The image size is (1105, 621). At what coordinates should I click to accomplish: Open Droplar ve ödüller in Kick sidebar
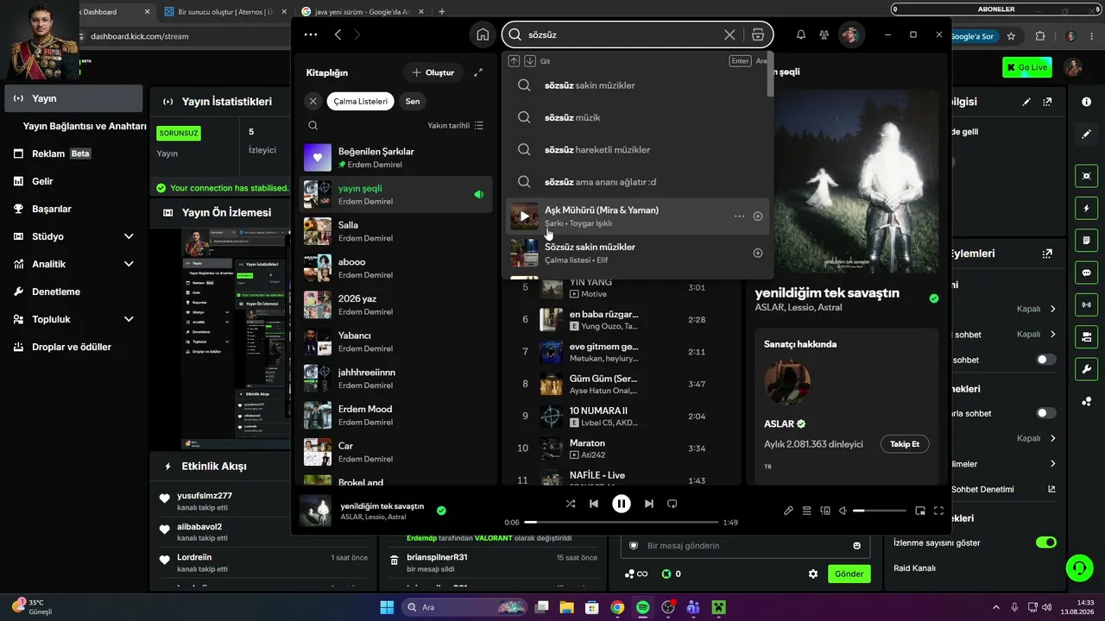[x=73, y=347]
